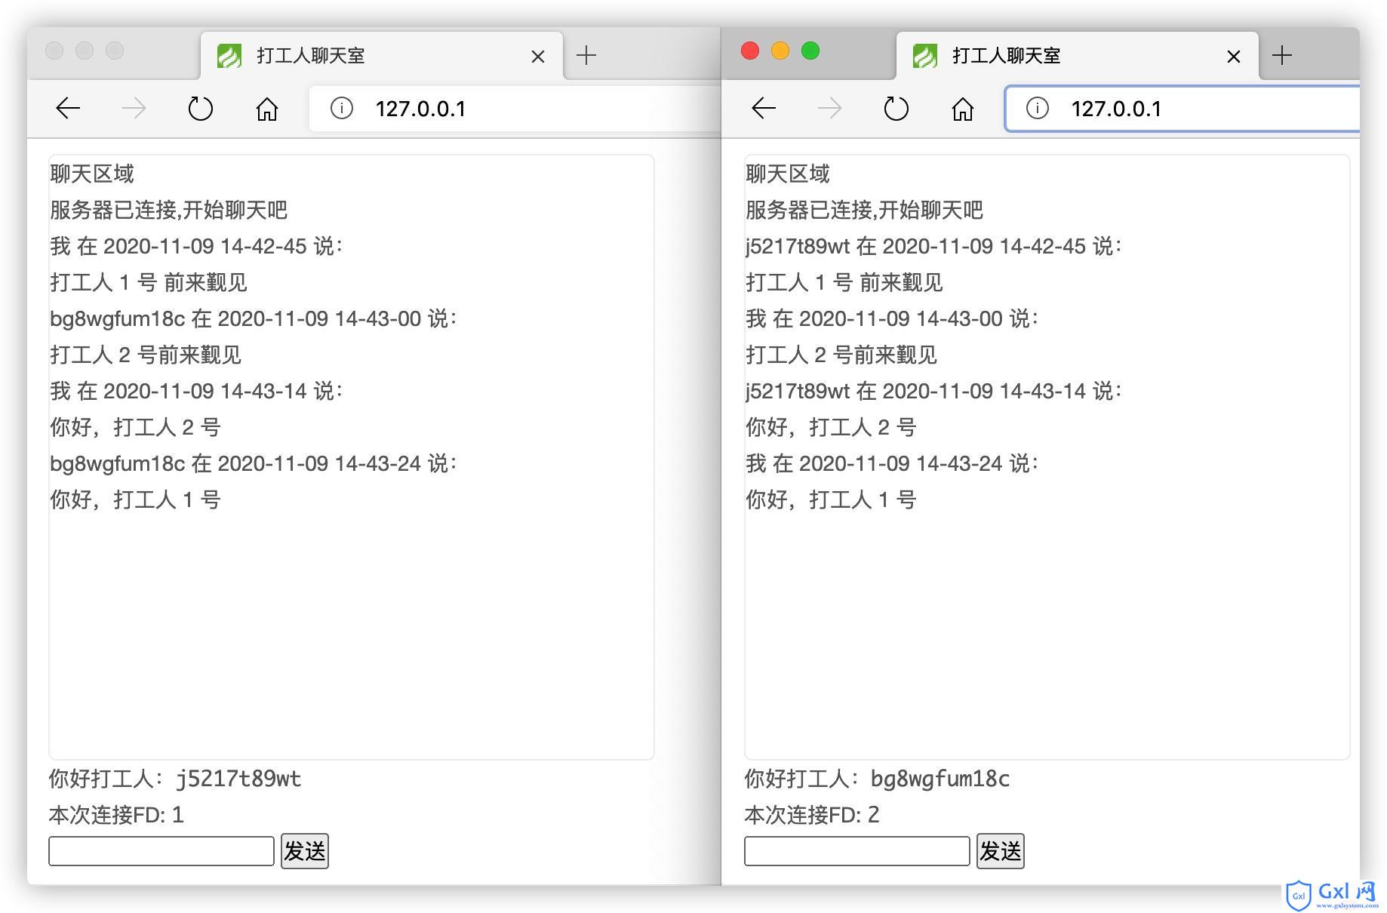Click 你好，打工人 1 号 in the right window
Image resolution: width=1387 pixels, height=913 pixels.
tap(831, 500)
